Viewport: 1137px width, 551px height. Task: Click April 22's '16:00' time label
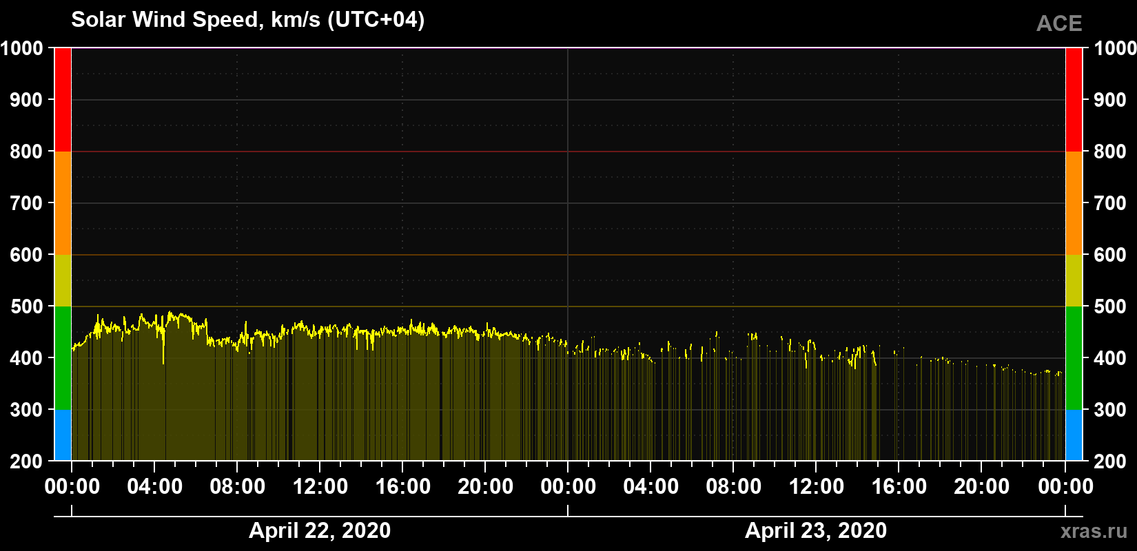[402, 487]
